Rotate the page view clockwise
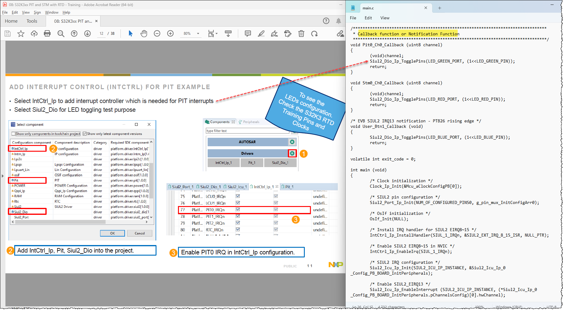 click(314, 34)
